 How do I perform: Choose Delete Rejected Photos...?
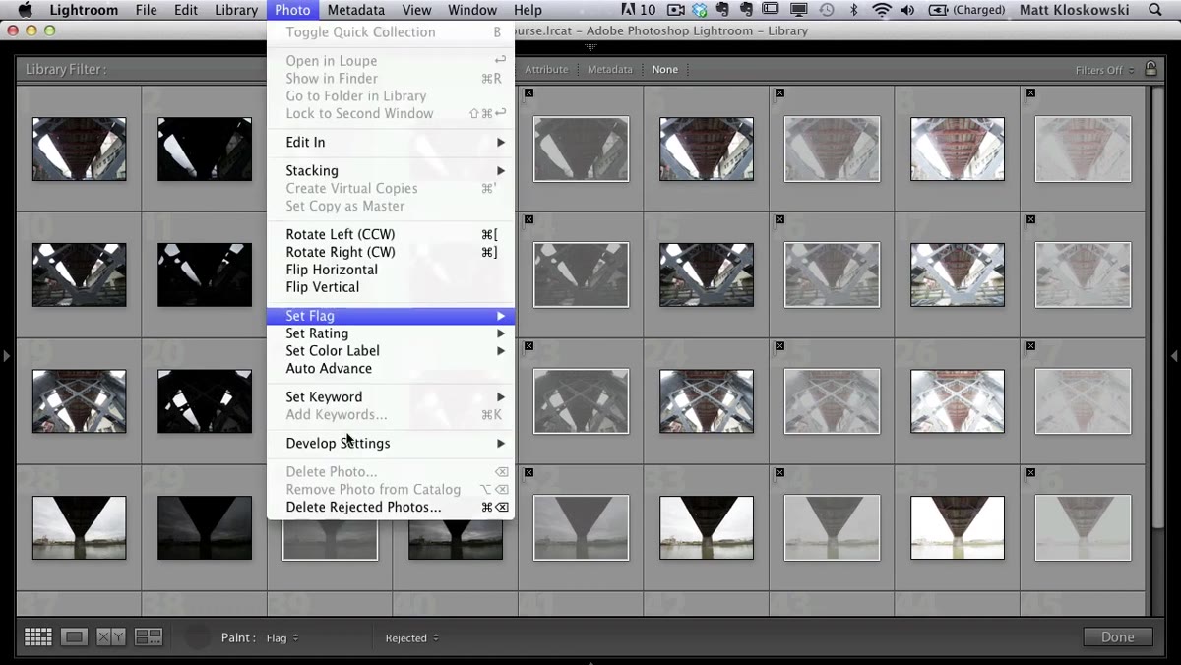point(391,507)
